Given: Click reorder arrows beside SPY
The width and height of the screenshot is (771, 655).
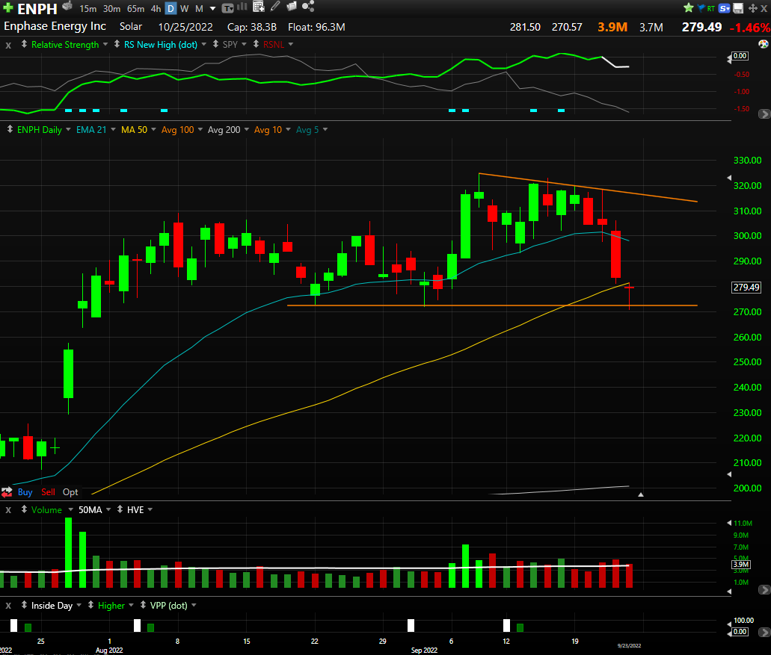Looking at the screenshot, I should pos(215,44).
